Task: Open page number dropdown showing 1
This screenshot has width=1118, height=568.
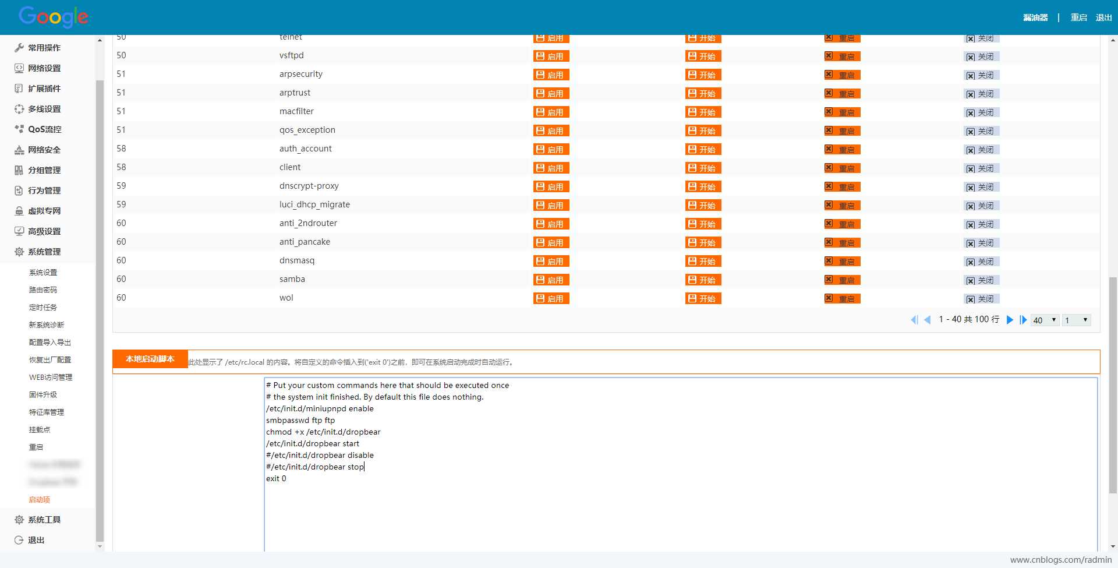Action: pyautogui.click(x=1077, y=320)
